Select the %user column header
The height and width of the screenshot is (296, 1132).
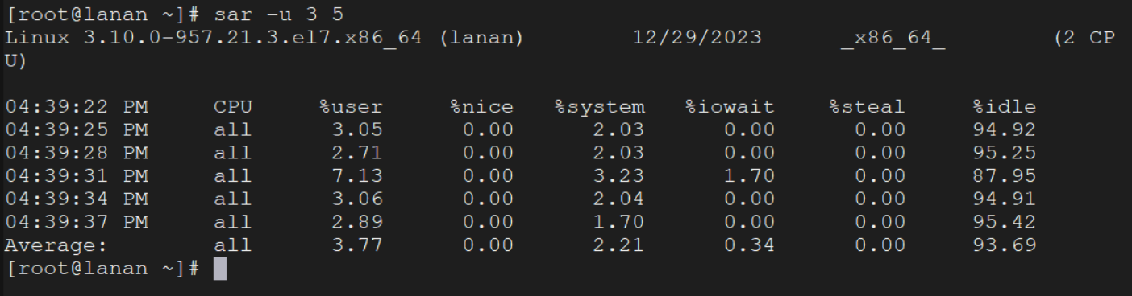[352, 106]
